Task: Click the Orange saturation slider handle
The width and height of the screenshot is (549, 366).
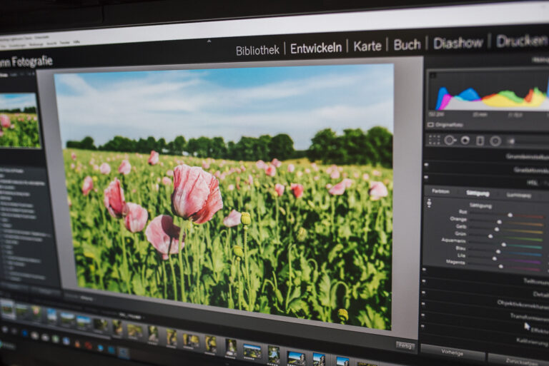Action: coord(500,222)
